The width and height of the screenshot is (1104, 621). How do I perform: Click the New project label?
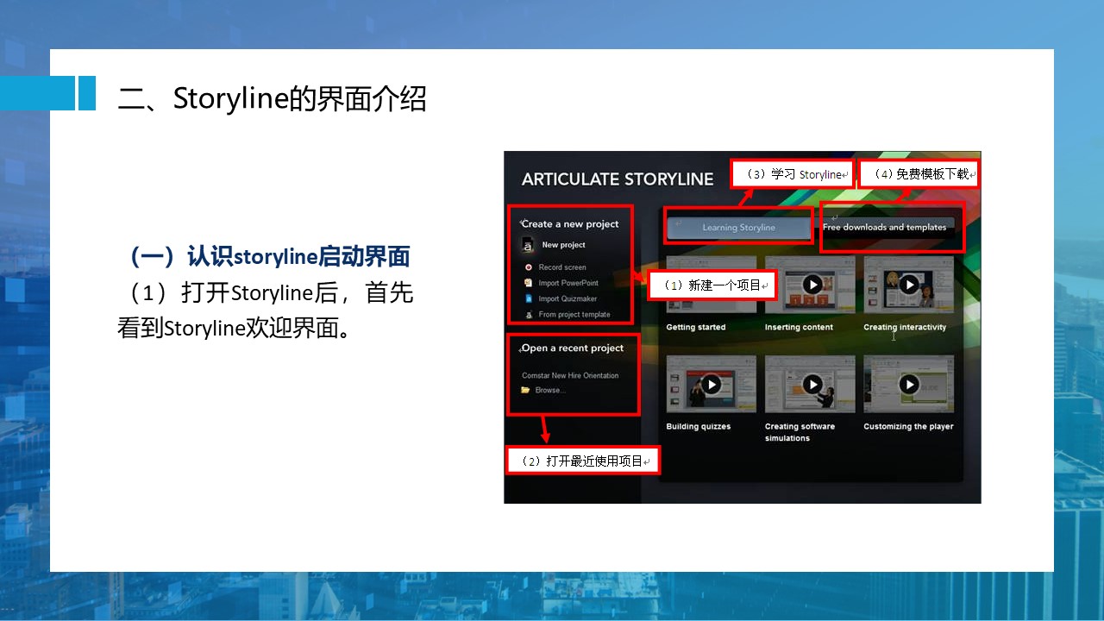click(x=563, y=246)
